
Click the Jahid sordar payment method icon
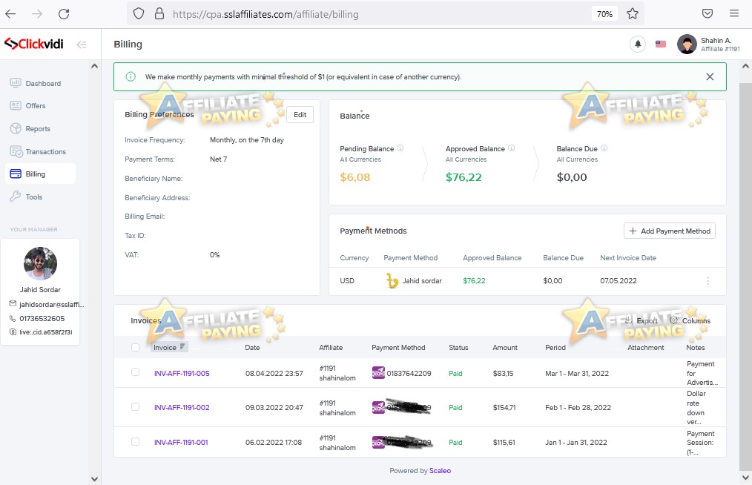click(x=392, y=280)
